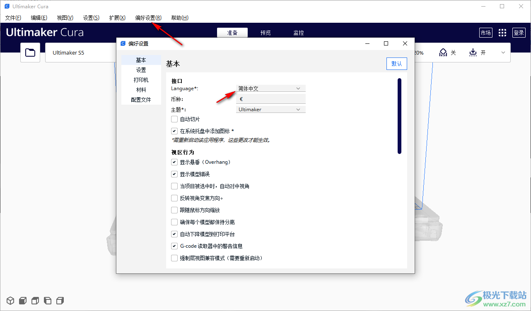
Task: Click the 币种 currency input field
Action: tap(271, 99)
